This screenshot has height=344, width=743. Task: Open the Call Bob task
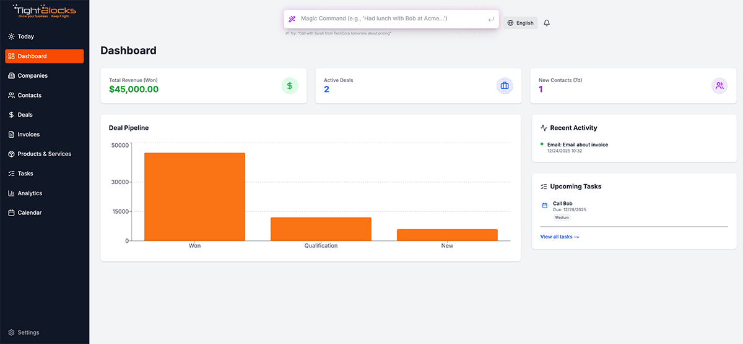(563, 203)
